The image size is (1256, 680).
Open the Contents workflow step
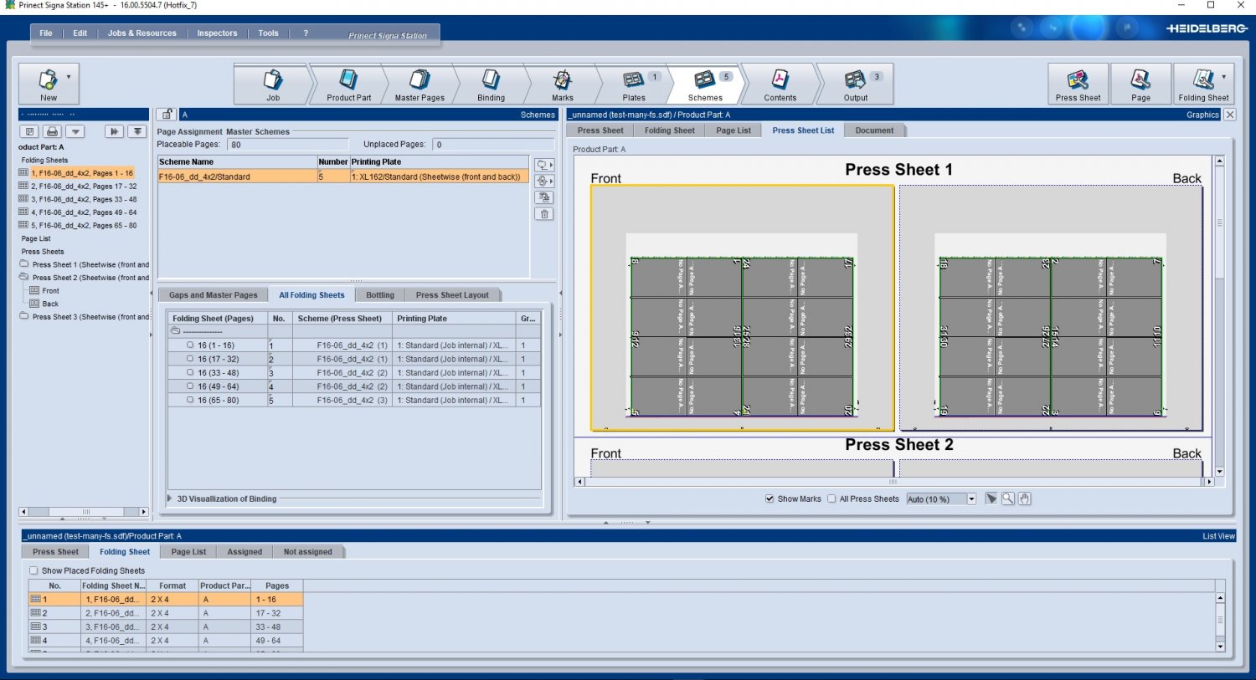tap(780, 84)
